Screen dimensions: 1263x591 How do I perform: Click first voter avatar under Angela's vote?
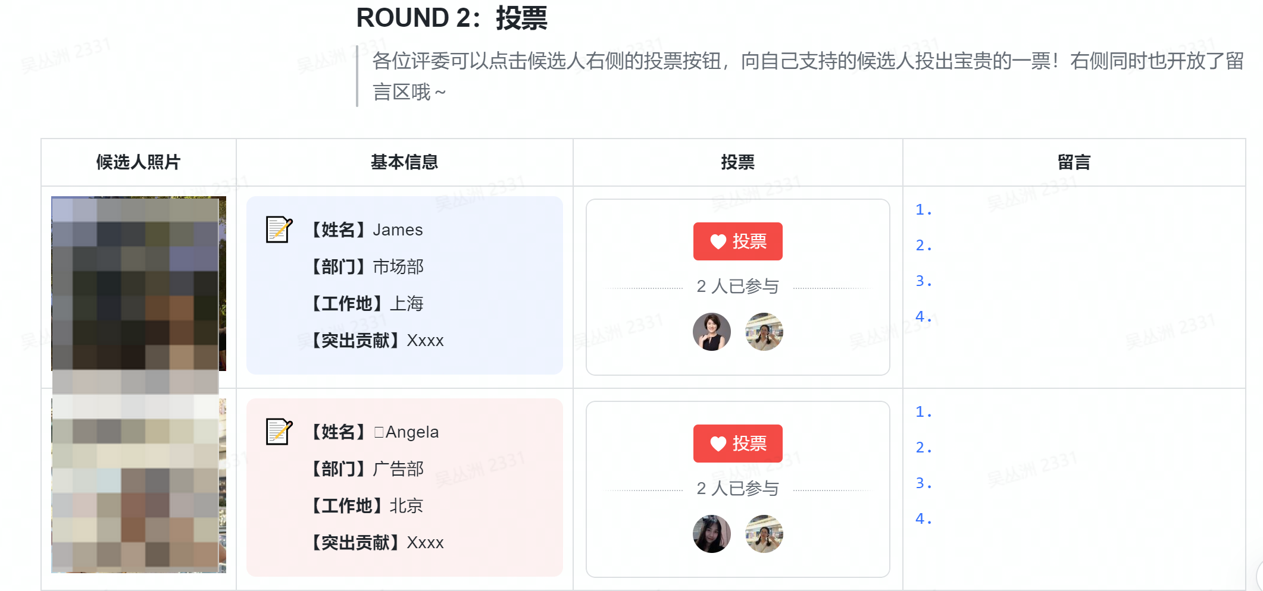click(711, 534)
